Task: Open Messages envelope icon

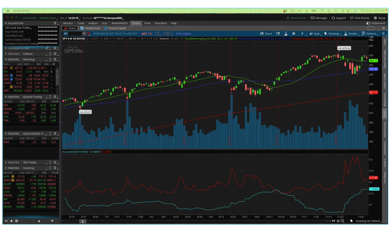Action: tap(319, 18)
